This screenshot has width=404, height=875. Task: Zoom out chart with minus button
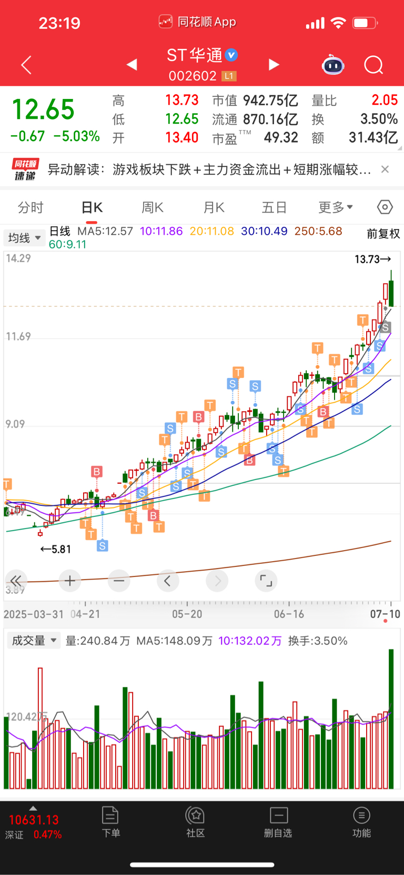[119, 581]
